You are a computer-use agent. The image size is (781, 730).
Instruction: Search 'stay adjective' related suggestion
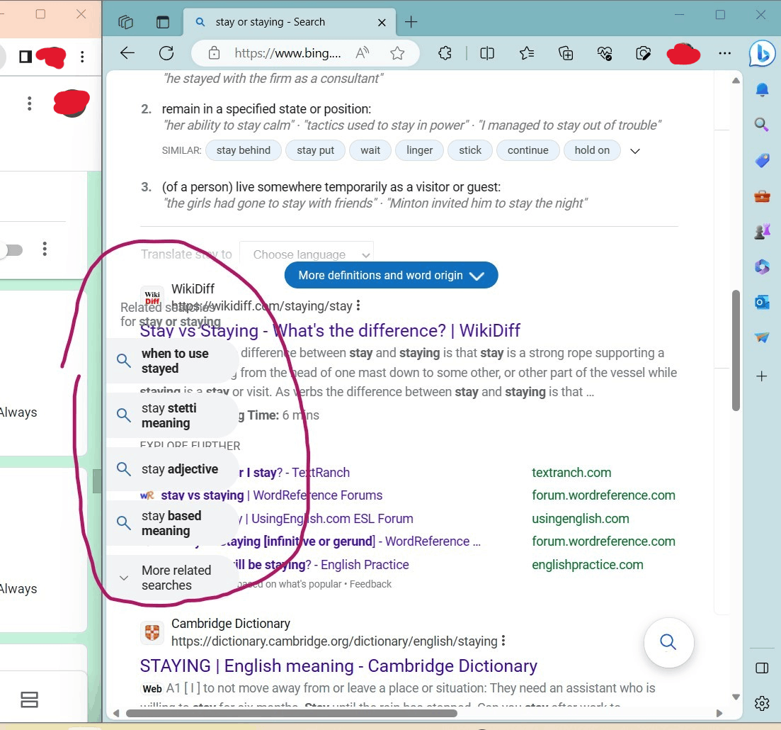click(172, 468)
